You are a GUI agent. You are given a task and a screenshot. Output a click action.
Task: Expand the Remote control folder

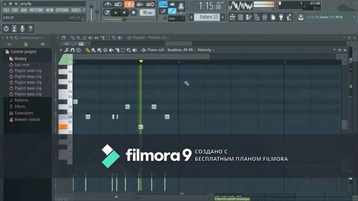27,119
